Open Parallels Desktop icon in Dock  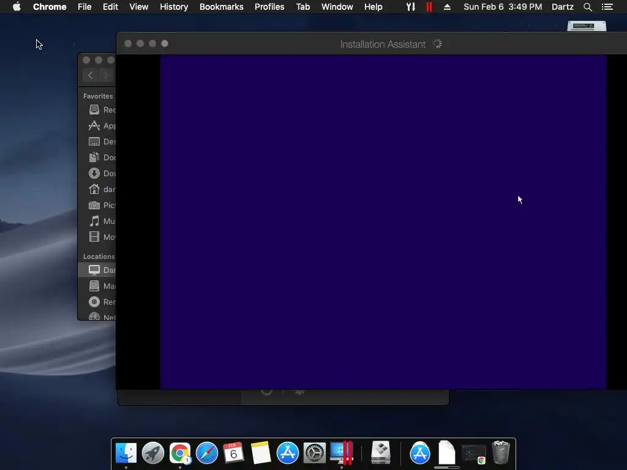point(342,453)
